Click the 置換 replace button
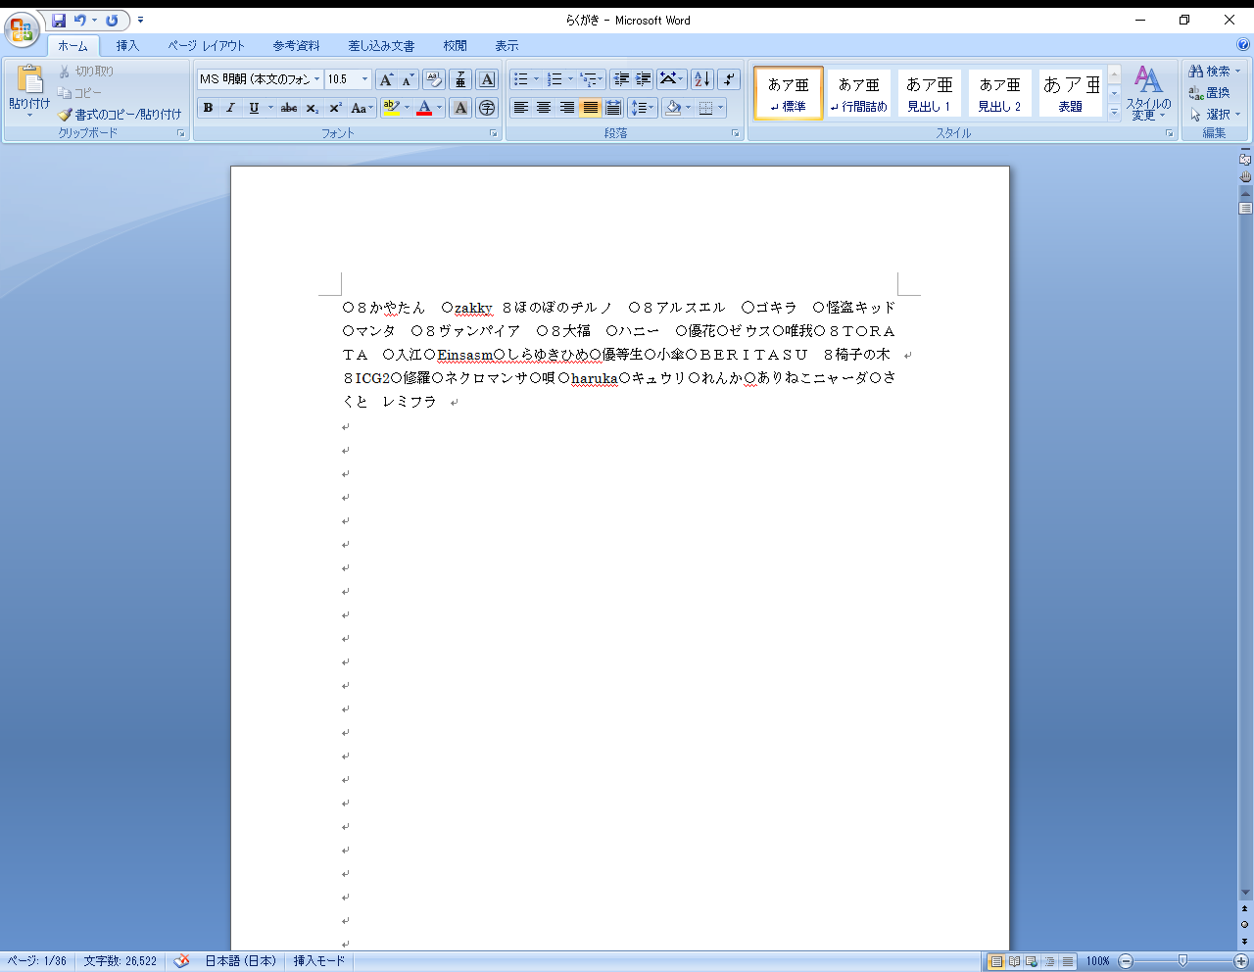This screenshot has height=972, width=1254. [1210, 93]
